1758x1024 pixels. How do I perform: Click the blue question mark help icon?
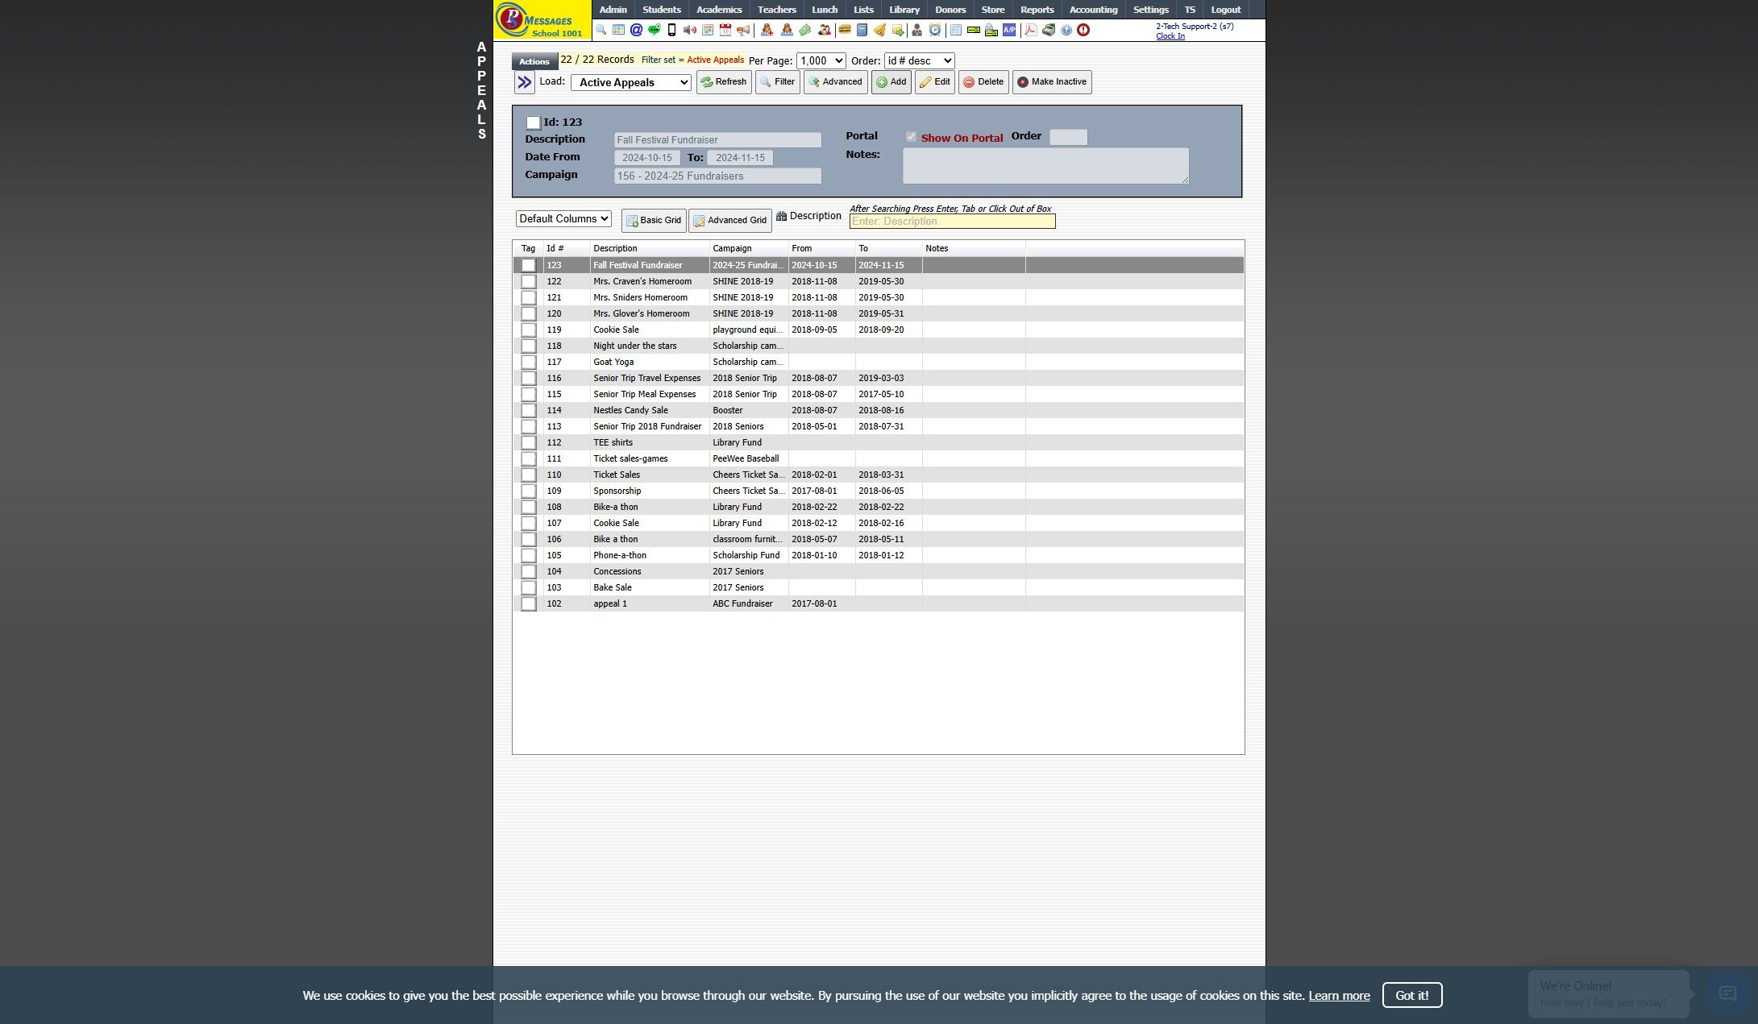(1066, 31)
